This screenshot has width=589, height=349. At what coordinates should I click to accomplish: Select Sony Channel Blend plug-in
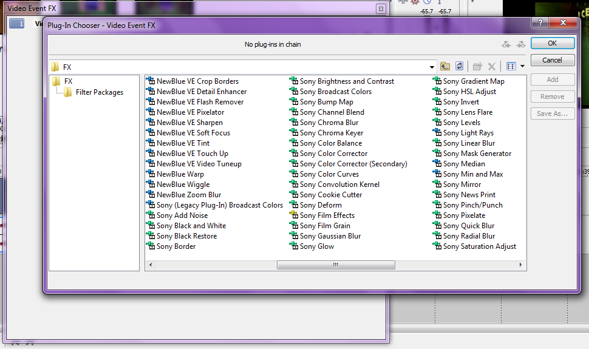[x=327, y=112]
